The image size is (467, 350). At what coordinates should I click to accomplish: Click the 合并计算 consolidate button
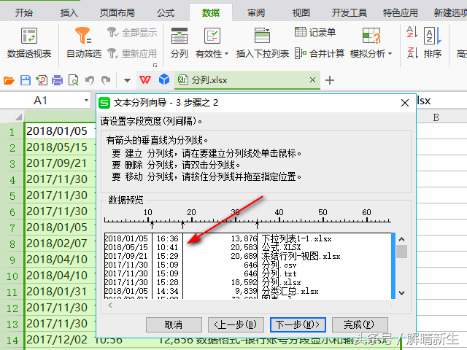point(320,53)
